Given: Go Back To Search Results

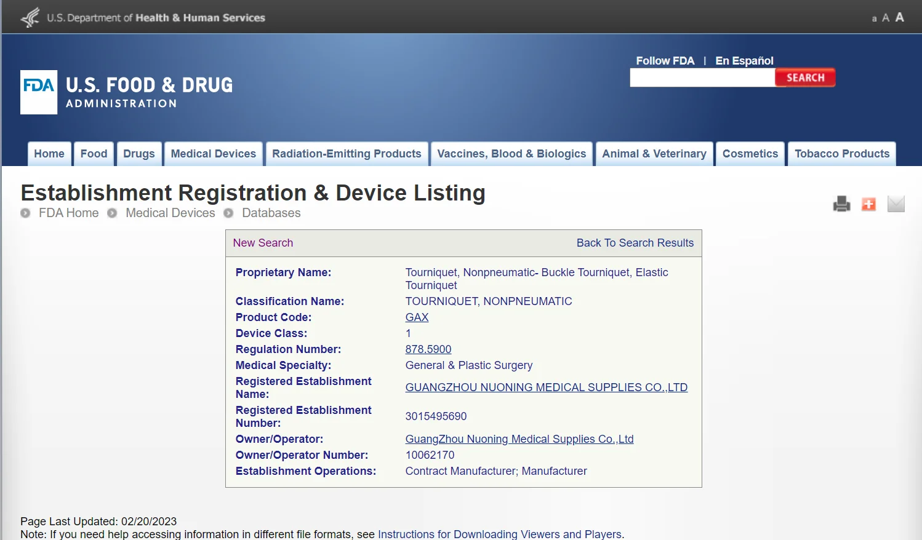Looking at the screenshot, I should 635,243.
